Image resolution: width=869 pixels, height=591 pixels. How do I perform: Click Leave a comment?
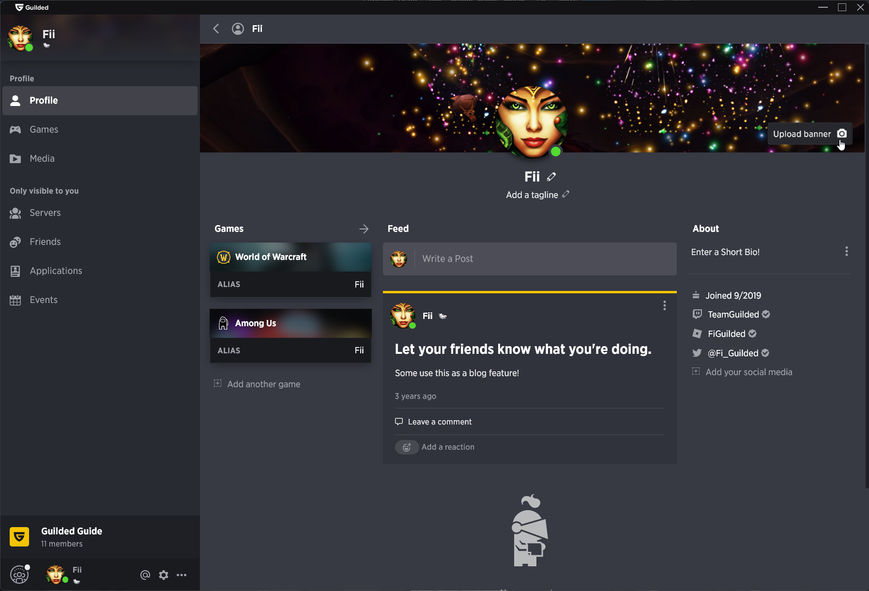pyautogui.click(x=433, y=422)
